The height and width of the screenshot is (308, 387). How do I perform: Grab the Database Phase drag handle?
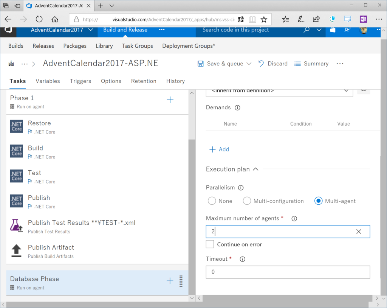tap(181, 281)
